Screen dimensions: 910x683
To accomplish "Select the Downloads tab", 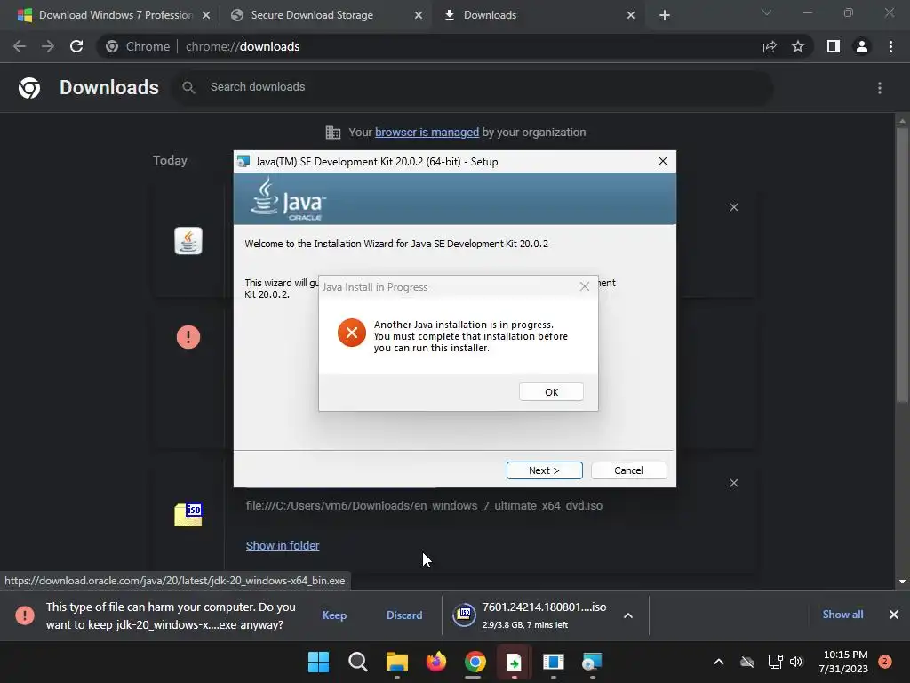I will [x=490, y=15].
